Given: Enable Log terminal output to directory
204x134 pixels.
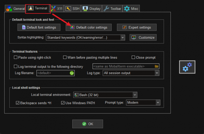Looking at the screenshot, I should (x=16, y=66).
